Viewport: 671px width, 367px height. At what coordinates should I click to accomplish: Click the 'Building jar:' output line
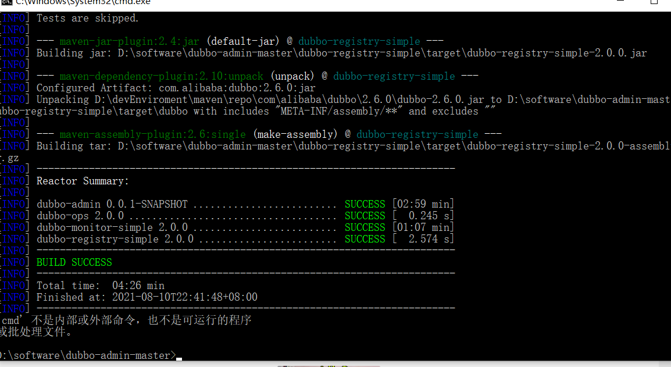coord(341,53)
